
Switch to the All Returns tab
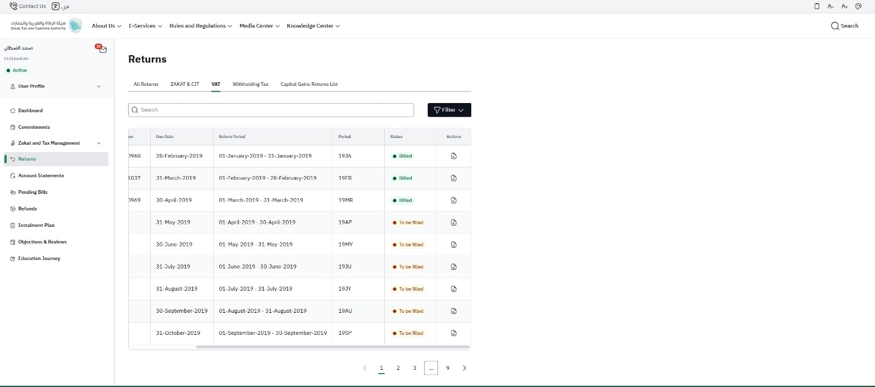tap(146, 84)
